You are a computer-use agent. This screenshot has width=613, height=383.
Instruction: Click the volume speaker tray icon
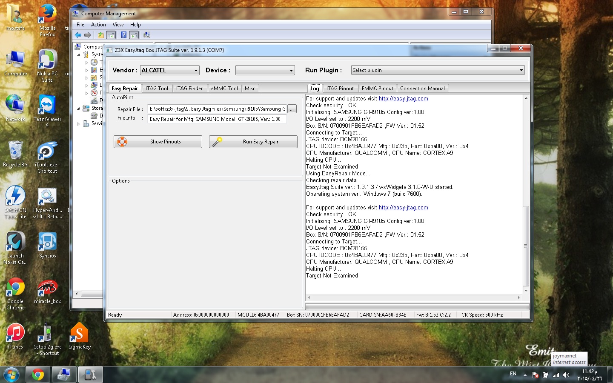click(566, 375)
